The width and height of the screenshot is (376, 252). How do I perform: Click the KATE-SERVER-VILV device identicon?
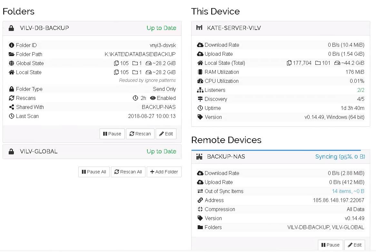point(200,28)
